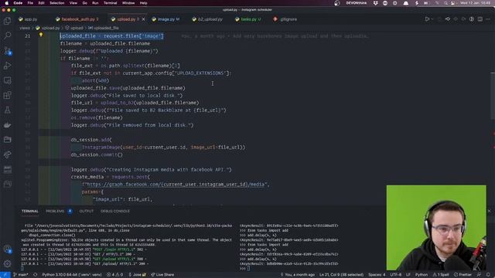Switch to the facebook_auth.py tab
The image size is (495, 278).
coord(77,19)
